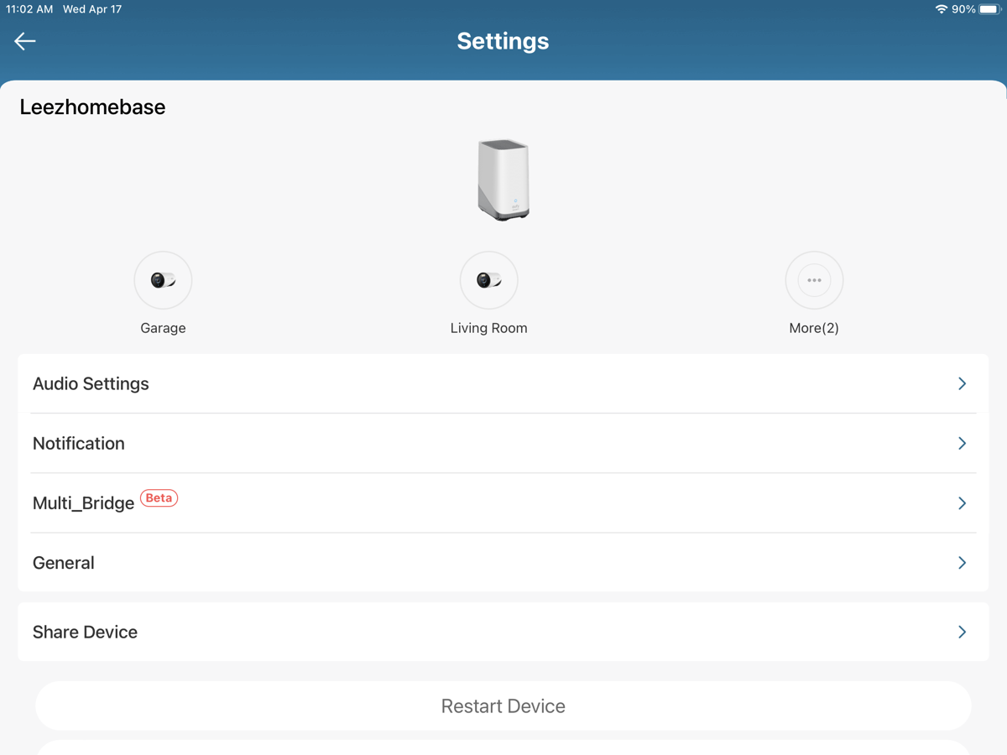Viewport: 1007px width, 755px height.
Task: Click the Multi_Bridge label text
Action: (83, 503)
